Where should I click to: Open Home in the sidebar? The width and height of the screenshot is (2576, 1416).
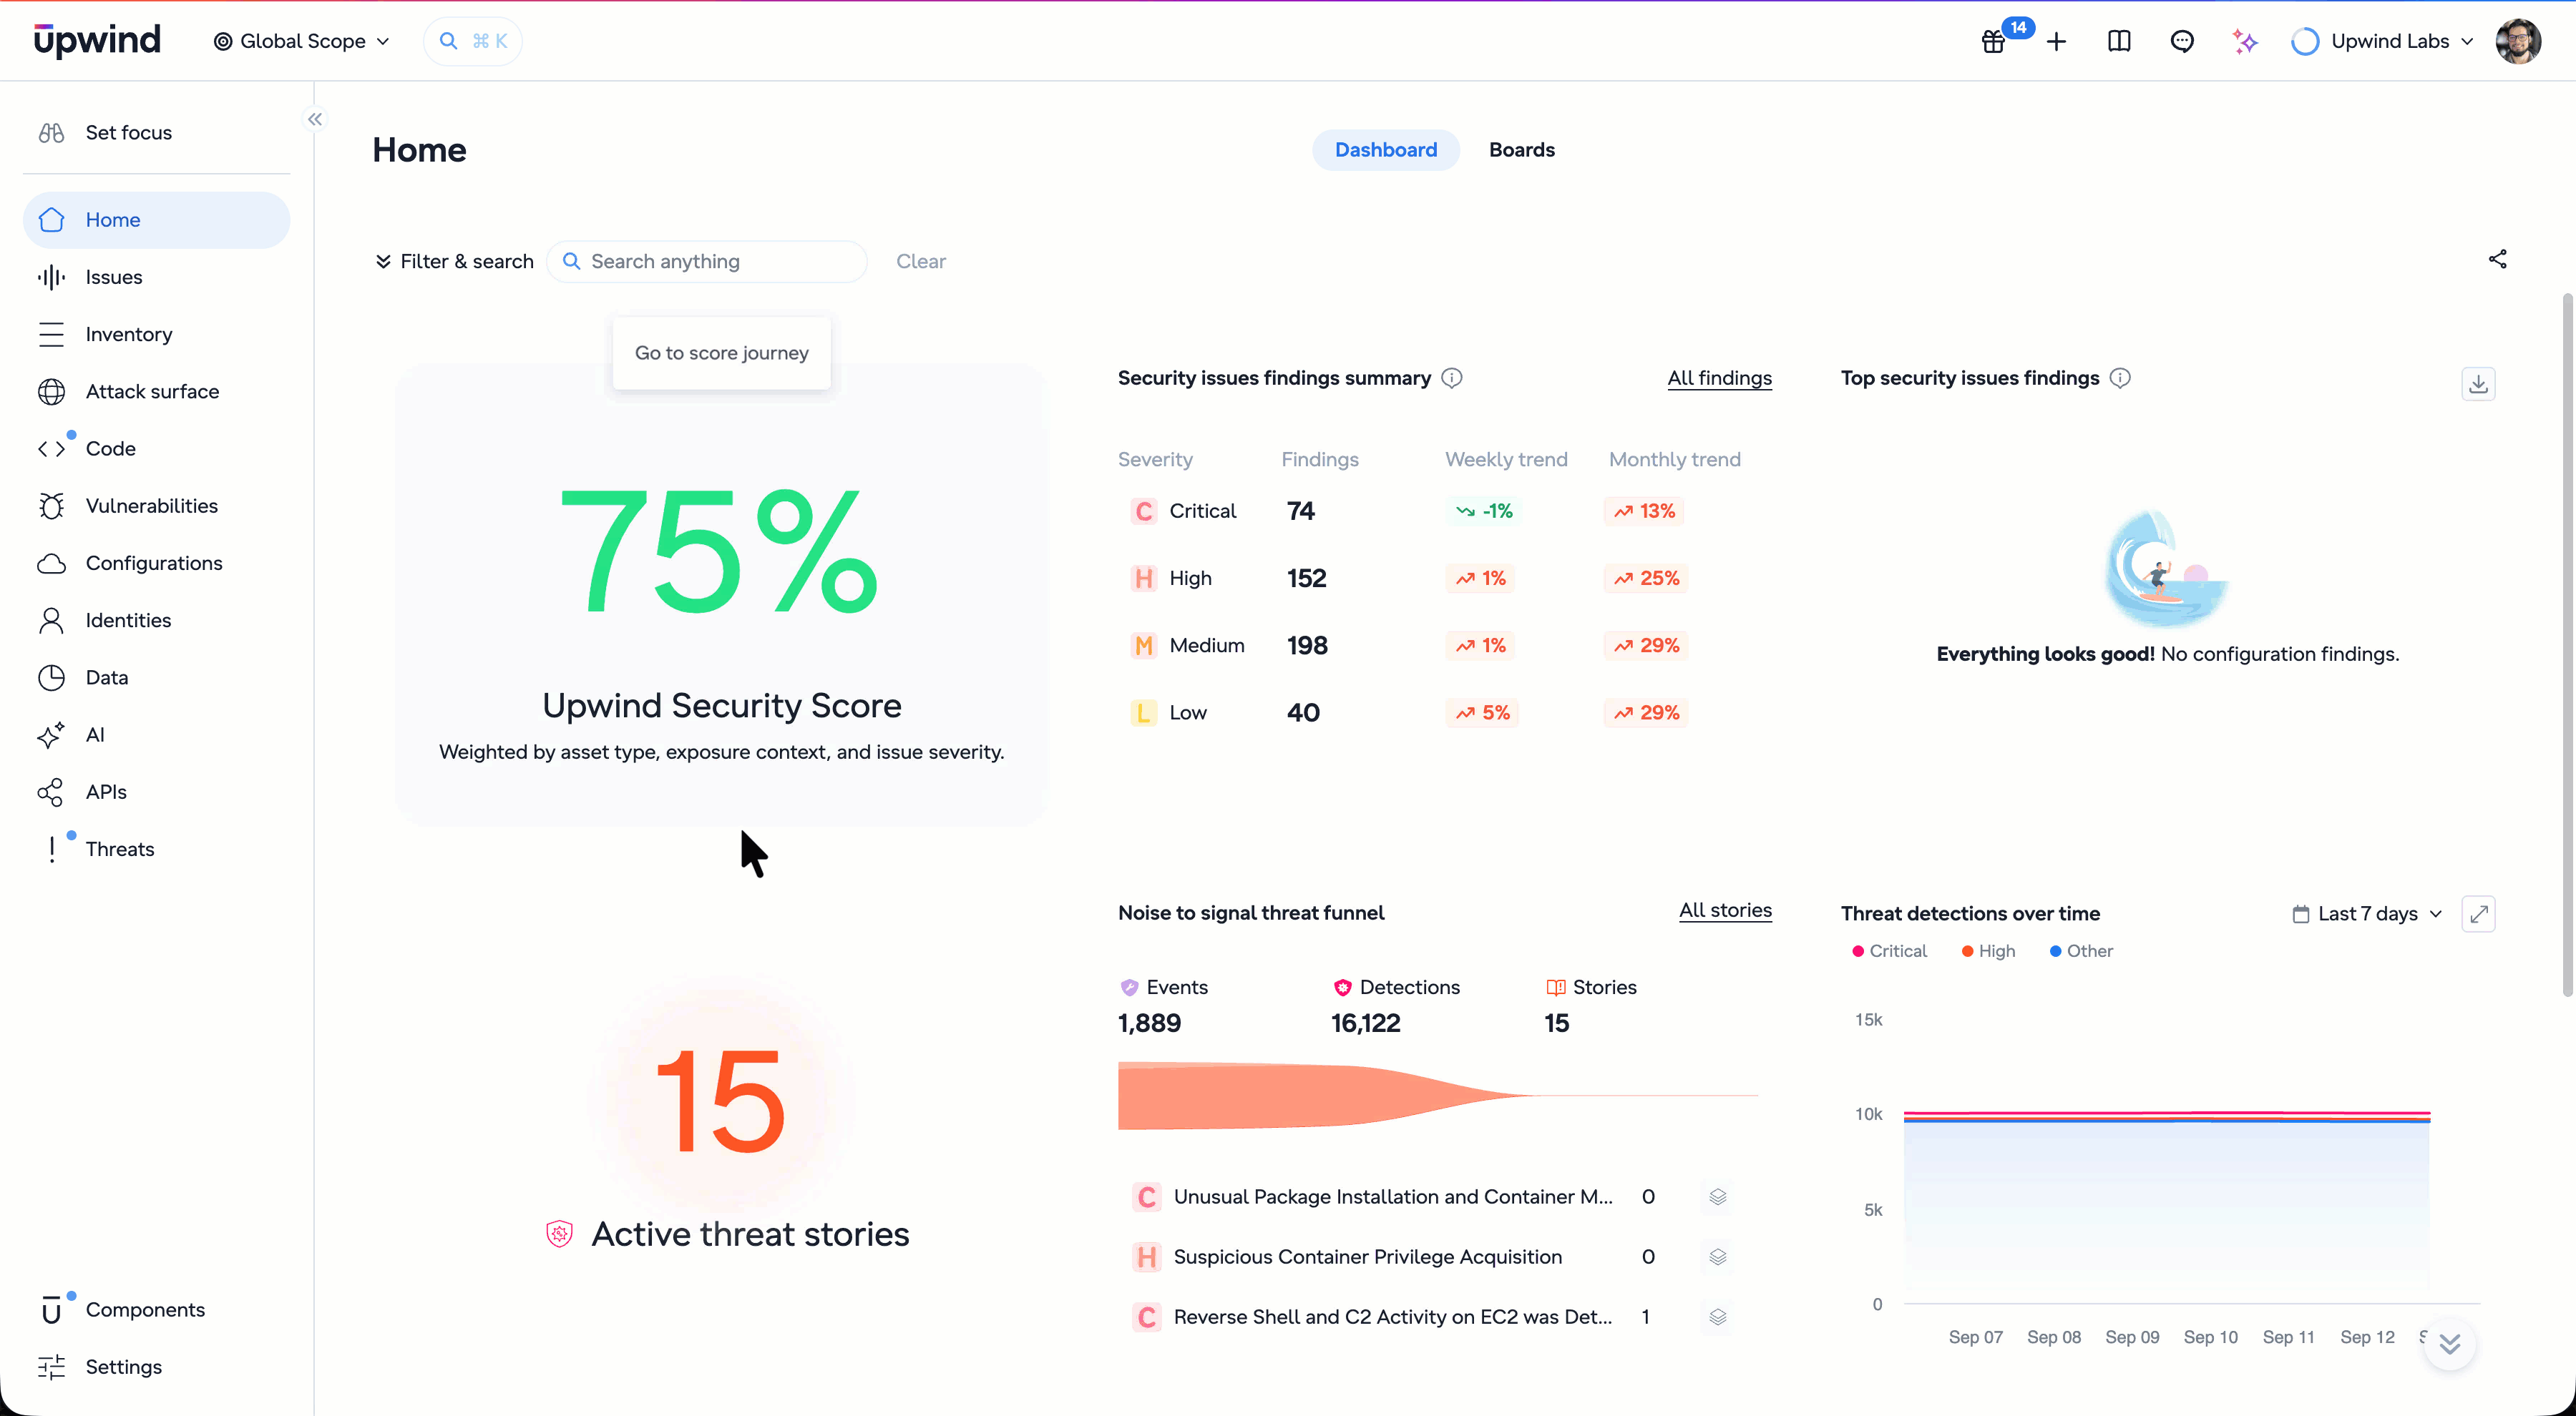[x=157, y=220]
